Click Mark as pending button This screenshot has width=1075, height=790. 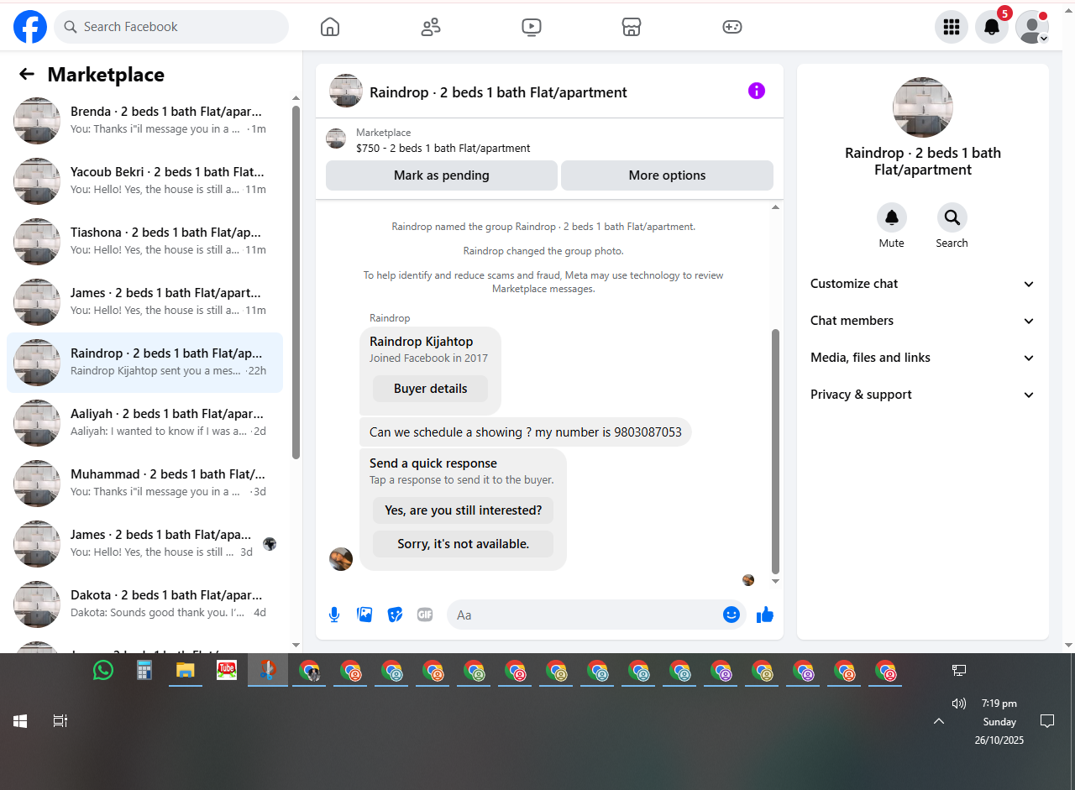click(442, 175)
